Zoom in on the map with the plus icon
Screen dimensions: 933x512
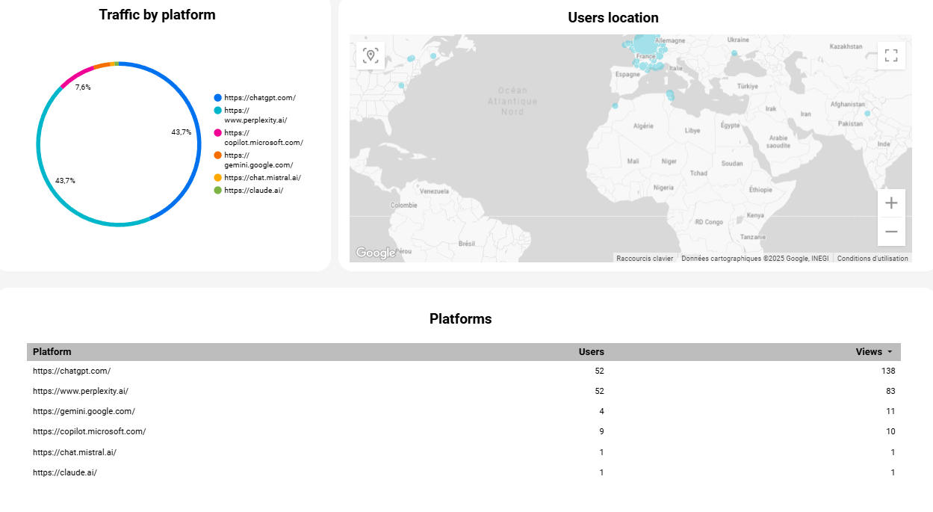[891, 203]
